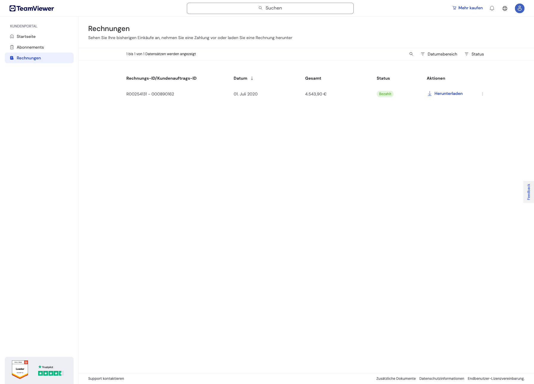Click the TeamViewer logo
This screenshot has width=534, height=384.
31,8
